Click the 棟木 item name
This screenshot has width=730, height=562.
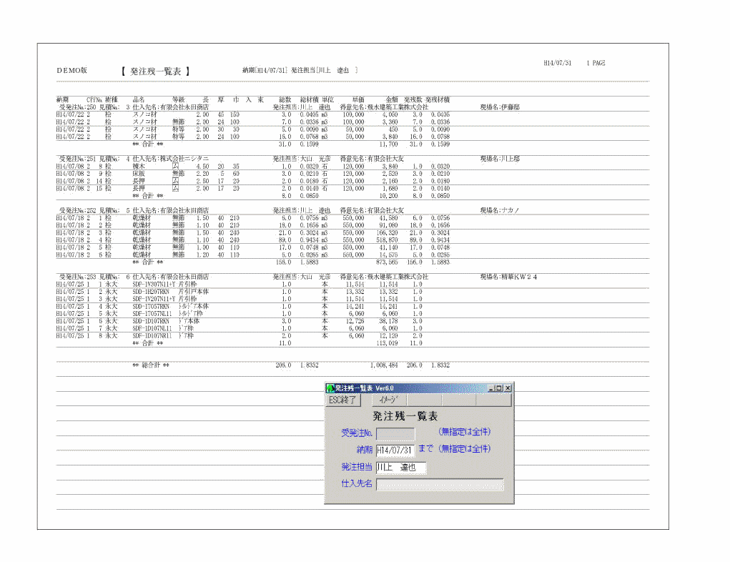click(x=139, y=166)
